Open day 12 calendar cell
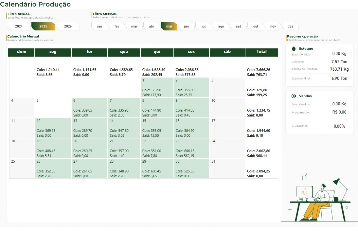This screenshot has height=231, width=358. (x=53, y=128)
